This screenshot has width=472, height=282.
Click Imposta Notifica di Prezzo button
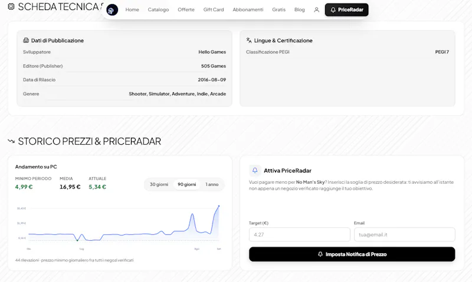tap(352, 254)
